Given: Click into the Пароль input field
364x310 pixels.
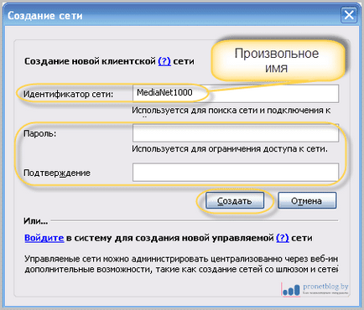Looking at the screenshot, I should pyautogui.click(x=236, y=133).
